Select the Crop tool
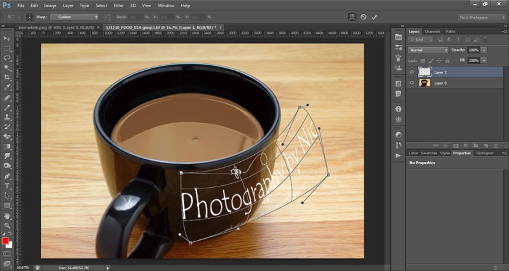This screenshot has height=271, width=509. coord(7,77)
